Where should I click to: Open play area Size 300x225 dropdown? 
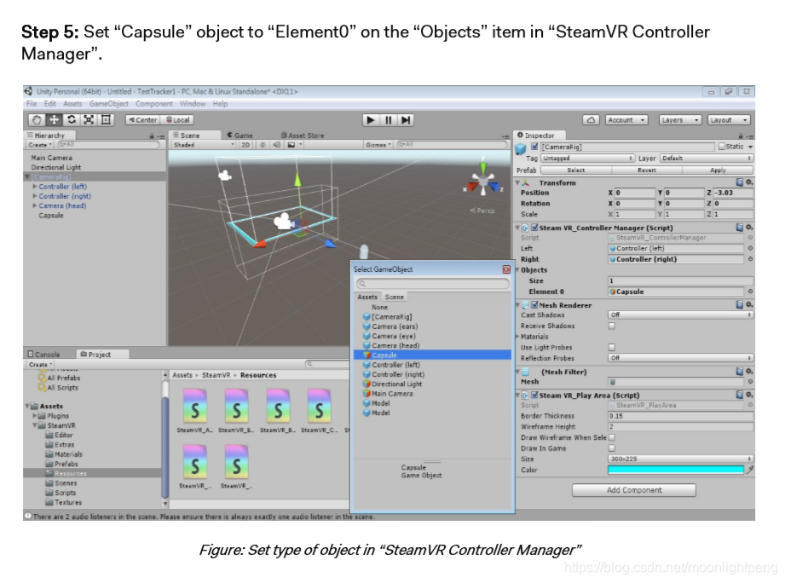click(680, 459)
